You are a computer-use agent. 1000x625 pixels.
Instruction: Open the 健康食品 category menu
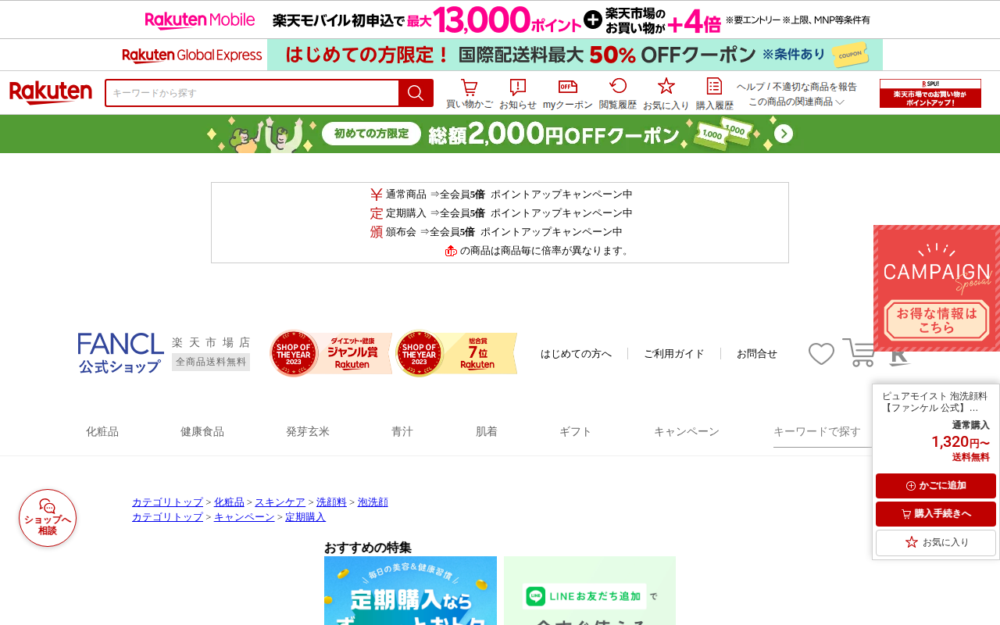coord(202,431)
